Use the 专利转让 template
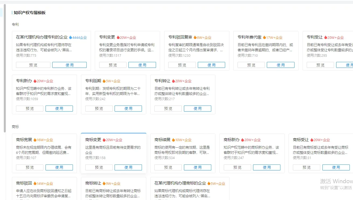353x200 pixels. 197,109
